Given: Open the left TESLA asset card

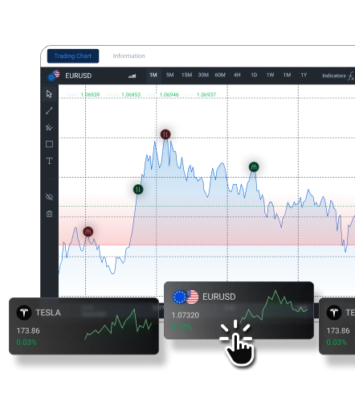Looking at the screenshot, I should (84, 326).
